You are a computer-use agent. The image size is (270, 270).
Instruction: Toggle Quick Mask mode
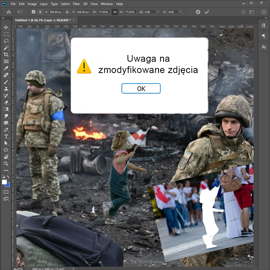click(6, 192)
